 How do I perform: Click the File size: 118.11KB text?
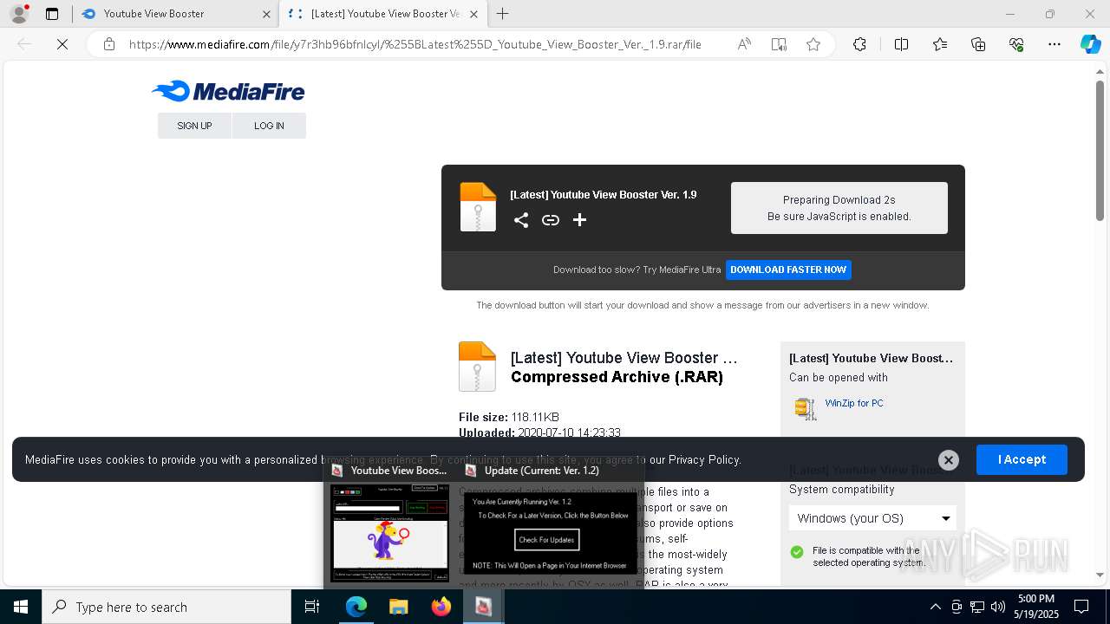pyautogui.click(x=509, y=417)
